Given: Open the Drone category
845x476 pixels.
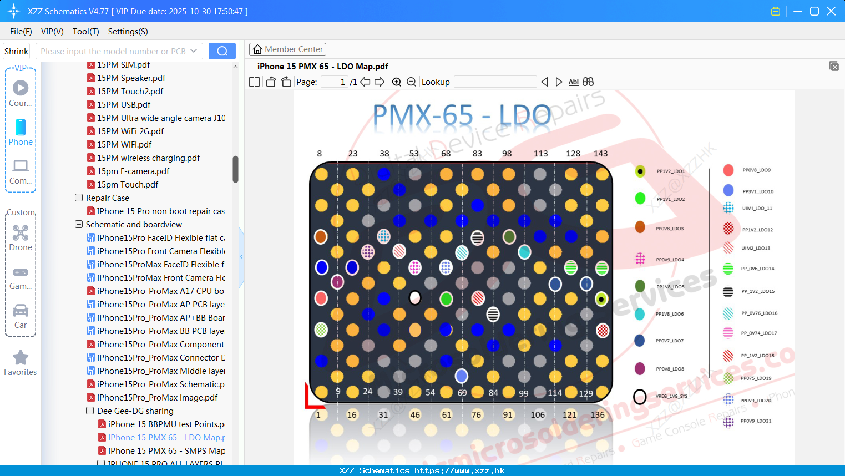Looking at the screenshot, I should pyautogui.click(x=21, y=237).
